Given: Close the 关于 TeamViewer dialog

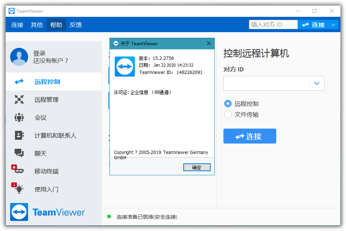Looking at the screenshot, I should click(x=209, y=43).
